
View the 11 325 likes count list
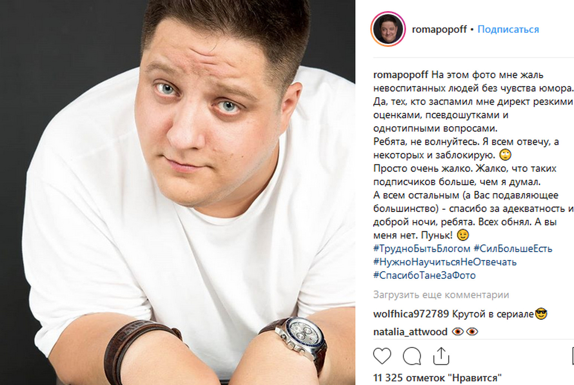[x=437, y=378]
